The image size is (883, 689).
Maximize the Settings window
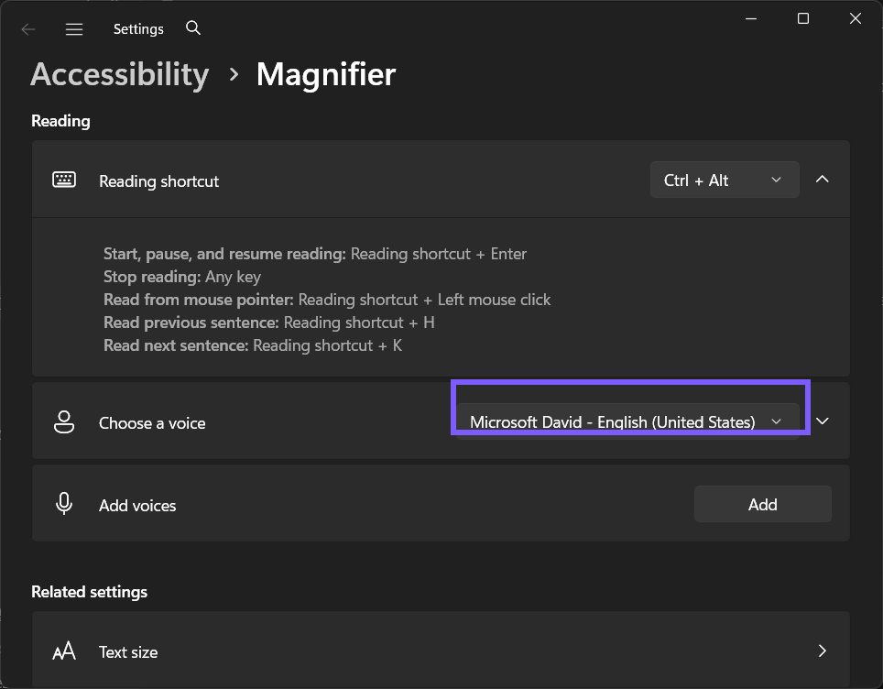(x=803, y=18)
